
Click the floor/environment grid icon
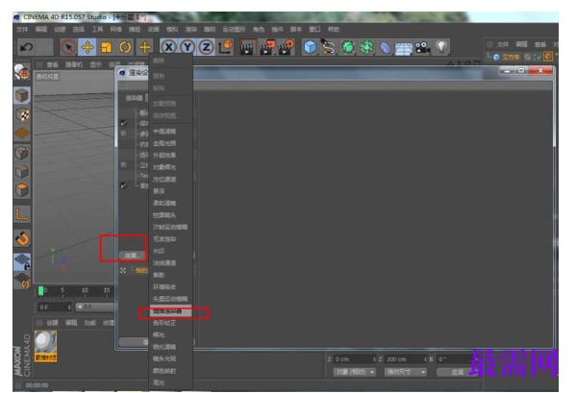point(404,48)
